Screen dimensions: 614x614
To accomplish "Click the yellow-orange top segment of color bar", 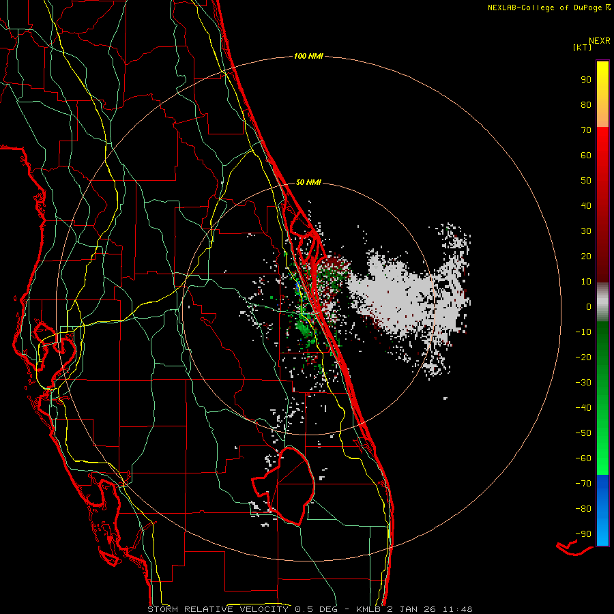I will tap(602, 94).
